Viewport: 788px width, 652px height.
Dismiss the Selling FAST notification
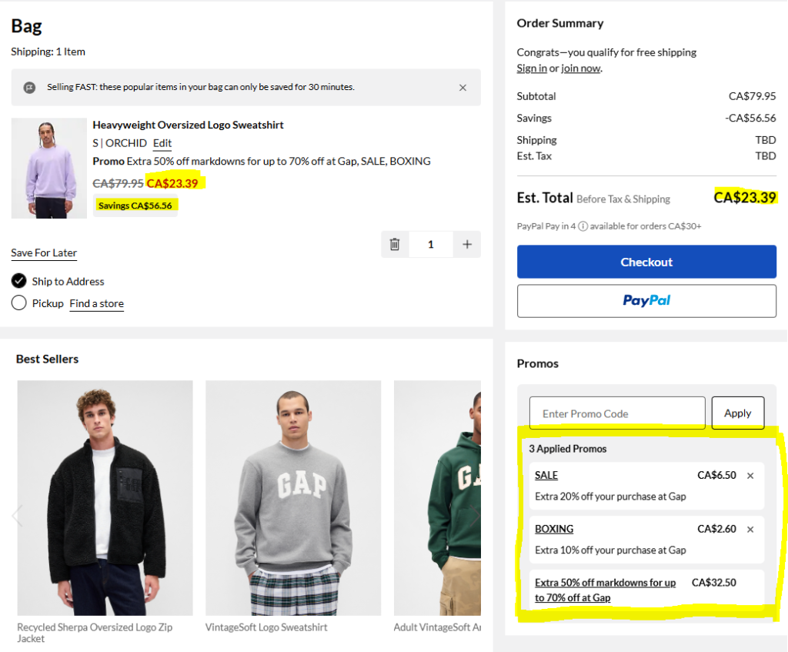point(462,88)
